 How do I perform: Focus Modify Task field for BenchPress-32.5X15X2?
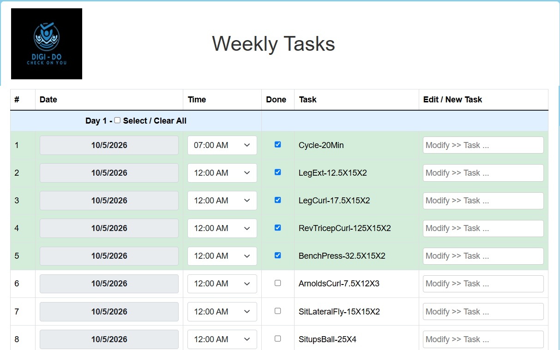[x=483, y=256]
